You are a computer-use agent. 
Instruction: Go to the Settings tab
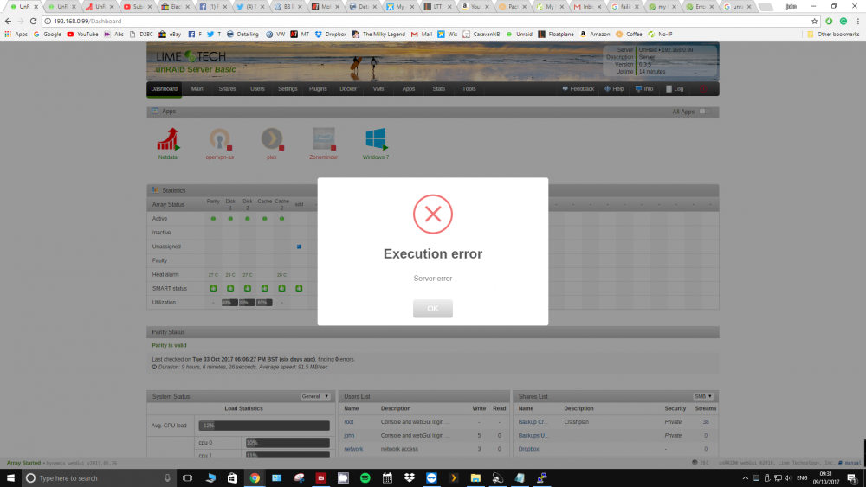[288, 89]
